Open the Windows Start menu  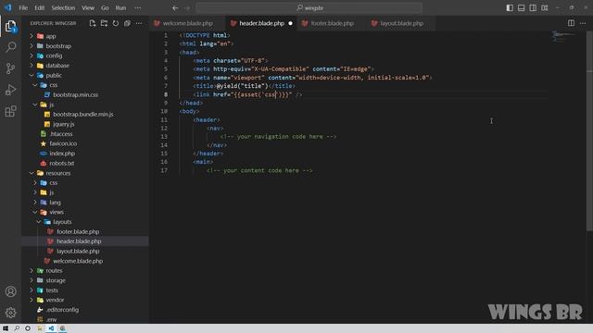tap(6, 328)
